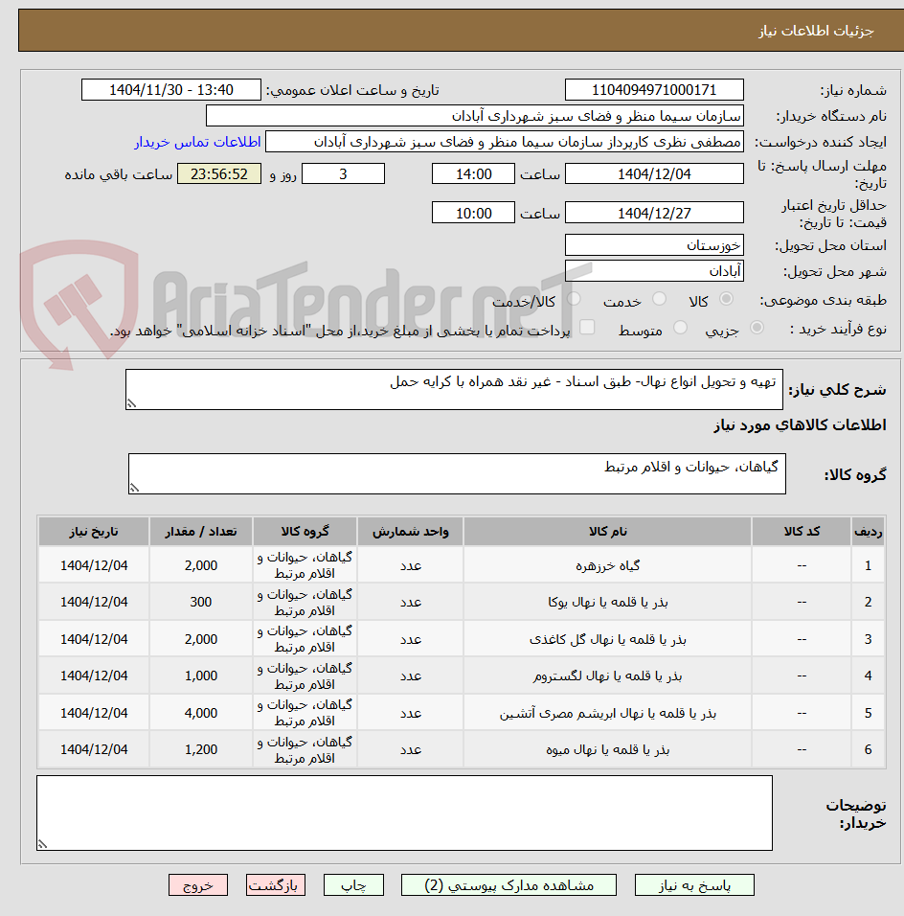904x916 pixels.
Task: Click the تاریخ نیاز column header
Action: click(94, 532)
